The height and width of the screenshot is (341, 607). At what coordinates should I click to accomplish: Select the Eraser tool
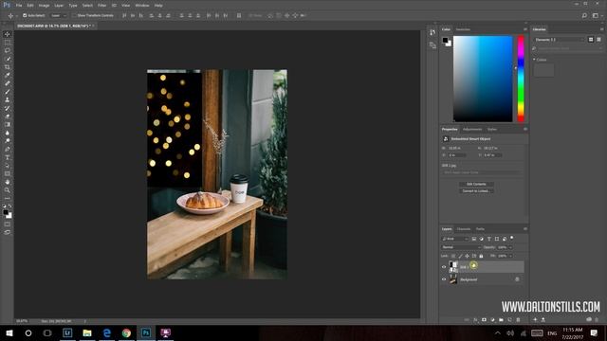(7, 117)
